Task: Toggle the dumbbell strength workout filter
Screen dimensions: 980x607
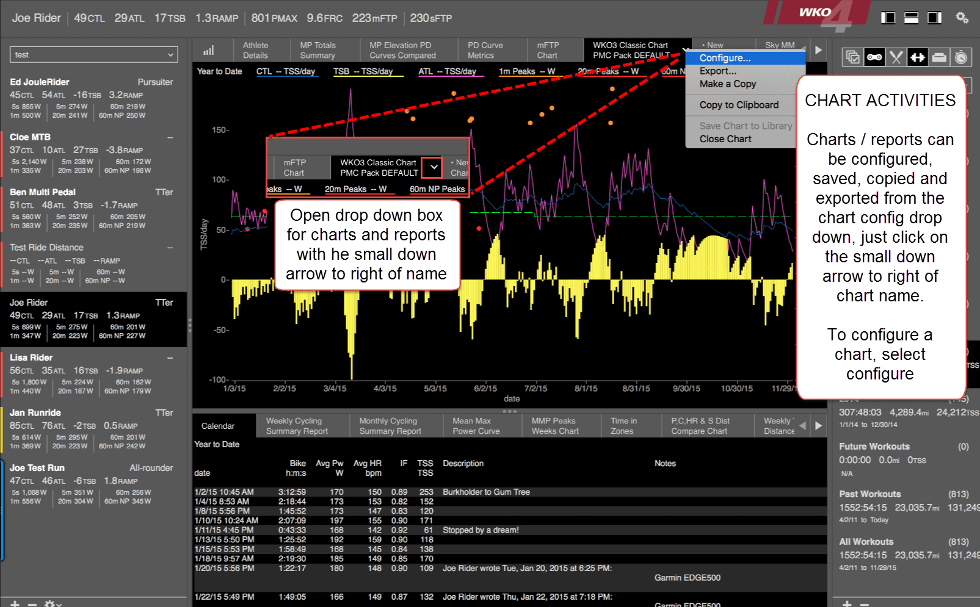Action: point(917,57)
